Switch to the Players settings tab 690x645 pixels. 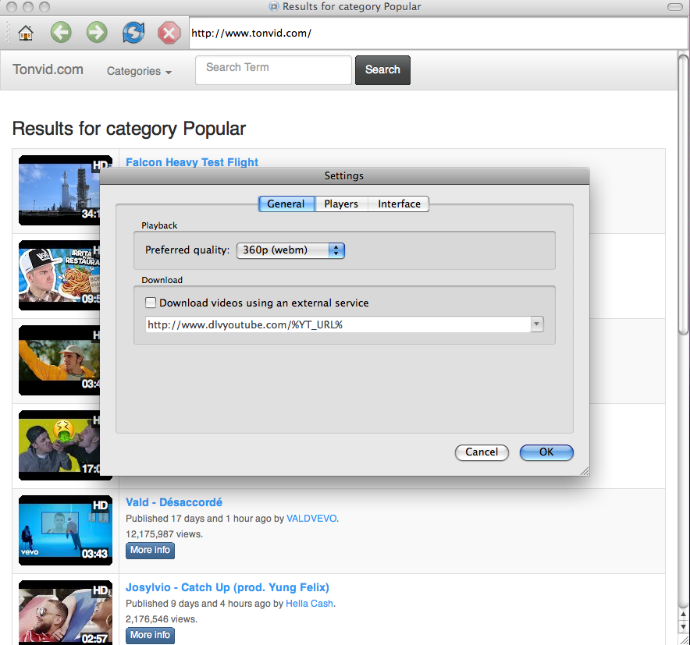click(341, 204)
